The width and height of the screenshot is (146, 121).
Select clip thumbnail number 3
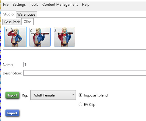[x=64, y=37]
